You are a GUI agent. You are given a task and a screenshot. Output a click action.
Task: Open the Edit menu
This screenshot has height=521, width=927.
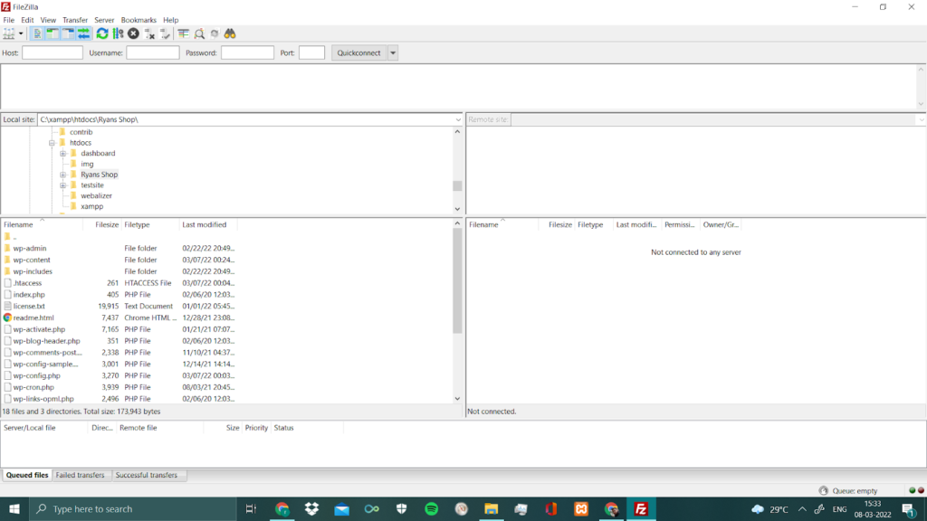(x=27, y=20)
